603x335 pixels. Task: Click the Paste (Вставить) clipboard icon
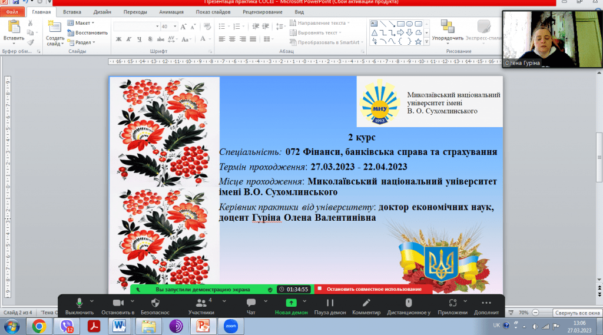coord(14,26)
